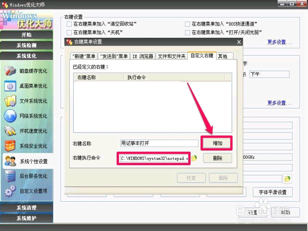Open lower 更多设置 link
The image size is (308, 231).
[280, 103]
